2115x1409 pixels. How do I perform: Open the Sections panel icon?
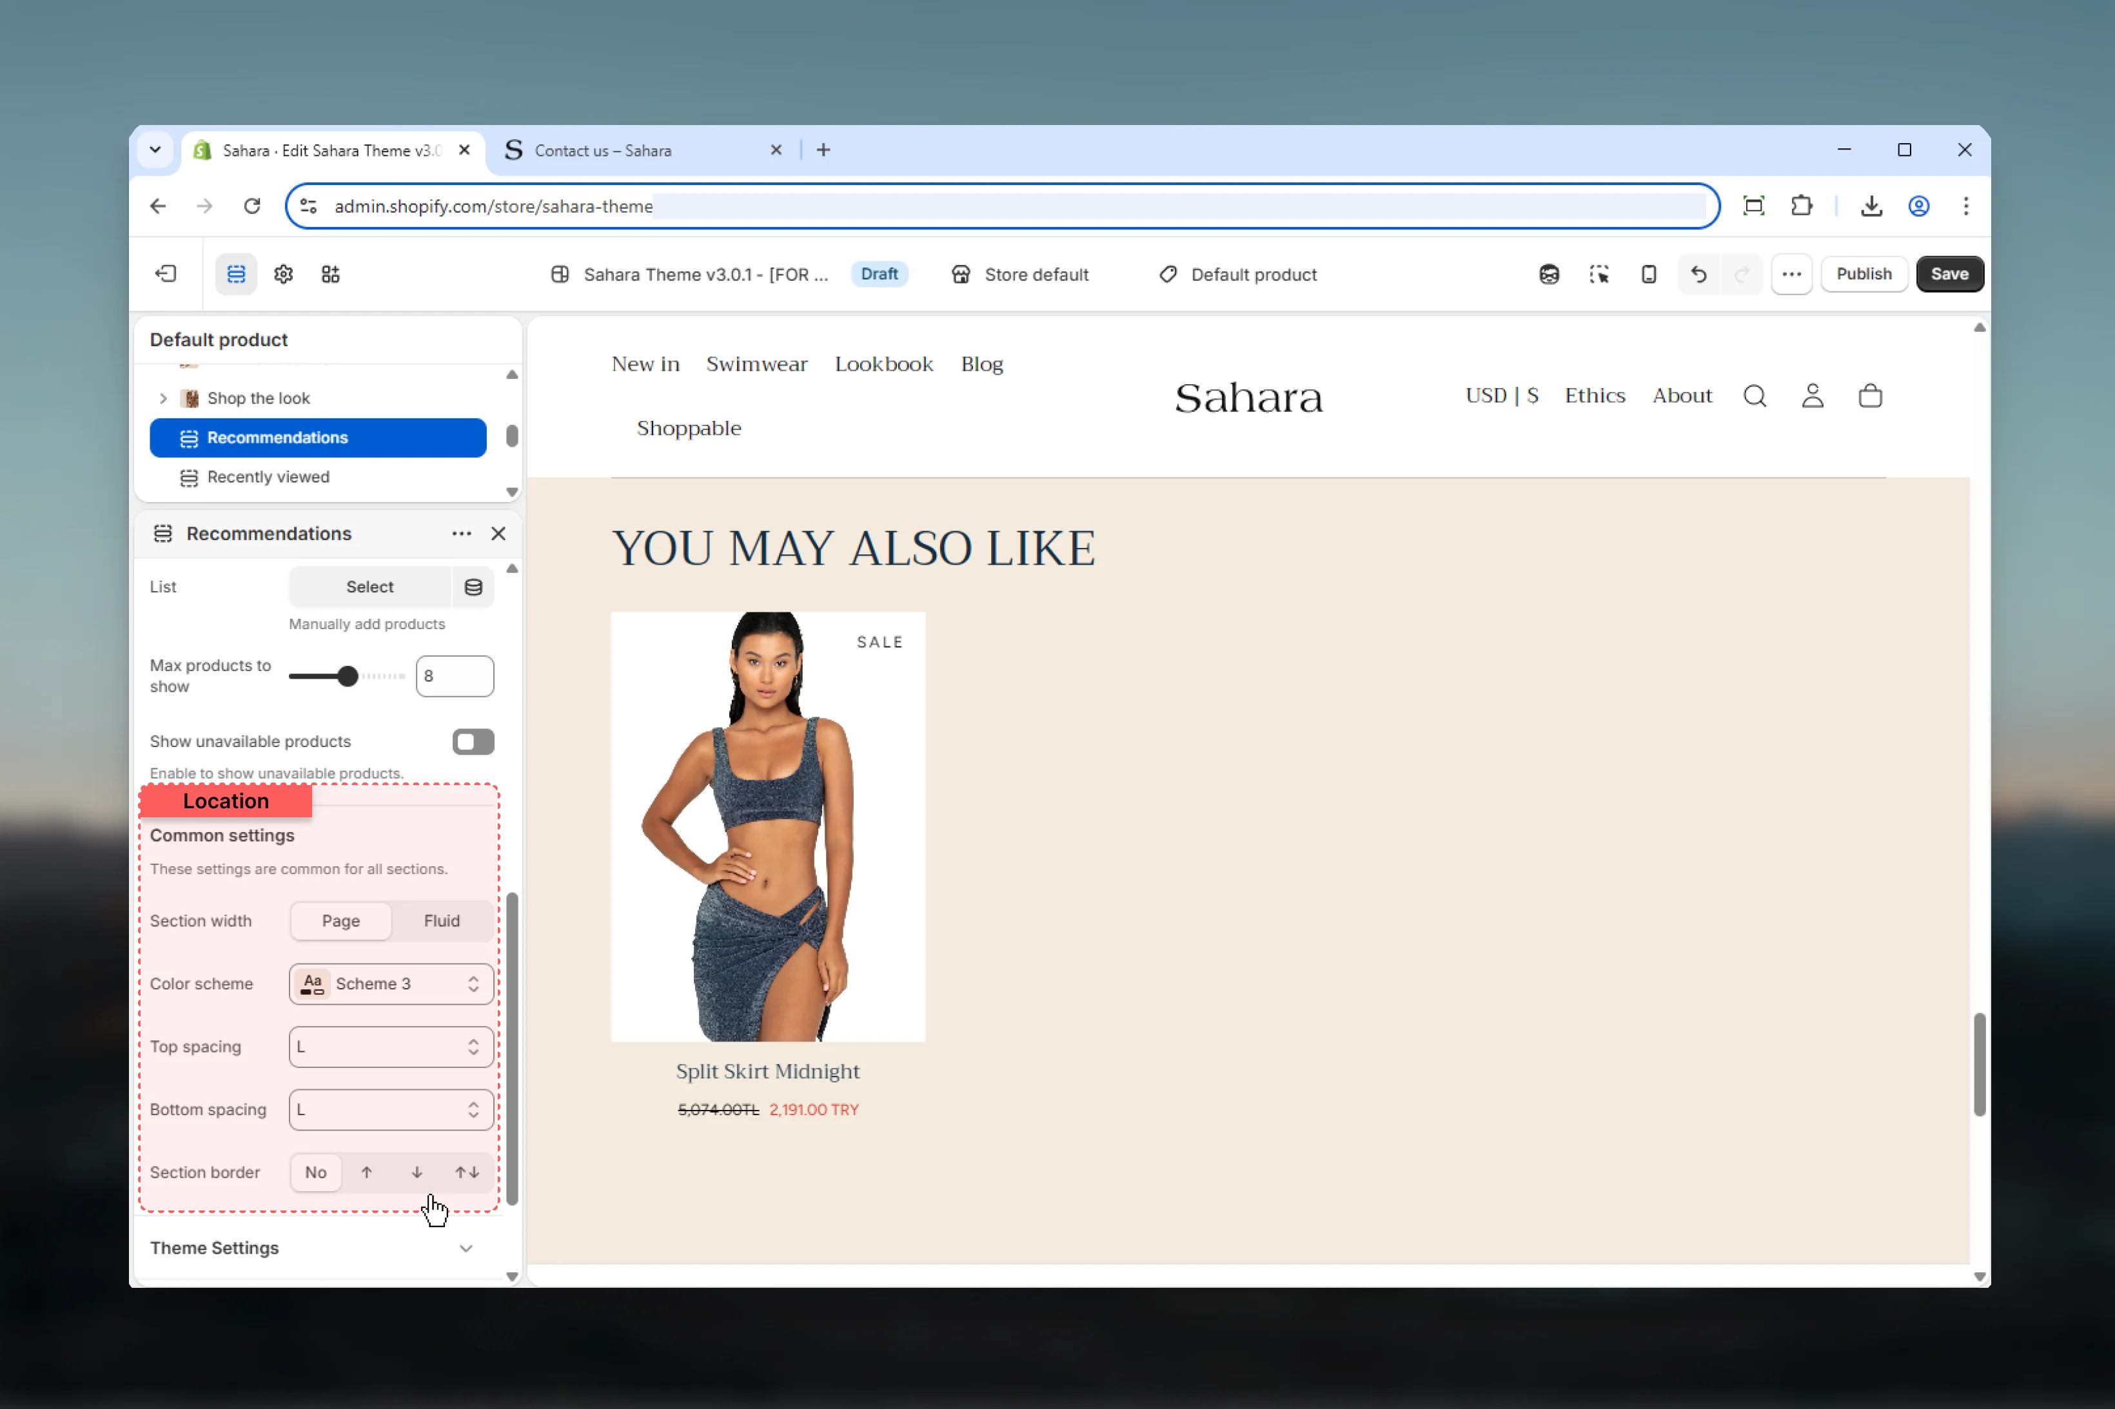click(235, 274)
